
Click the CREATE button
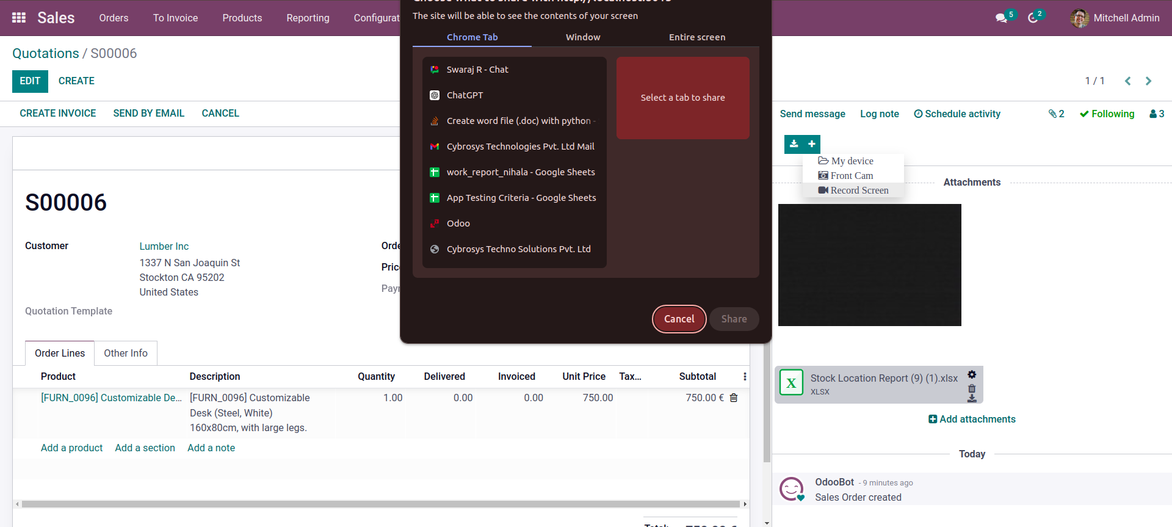coord(76,81)
